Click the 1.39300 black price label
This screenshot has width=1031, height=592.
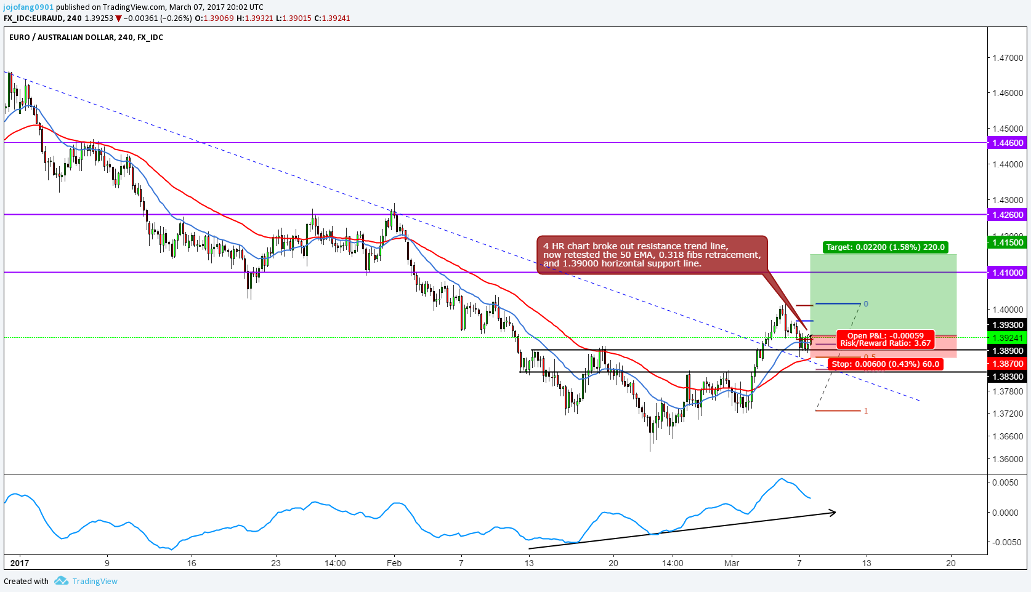pyautogui.click(x=1008, y=325)
